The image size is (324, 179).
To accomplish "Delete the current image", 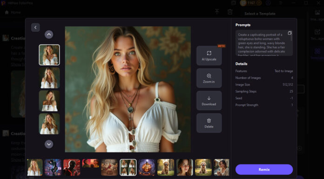I will 209,123.
